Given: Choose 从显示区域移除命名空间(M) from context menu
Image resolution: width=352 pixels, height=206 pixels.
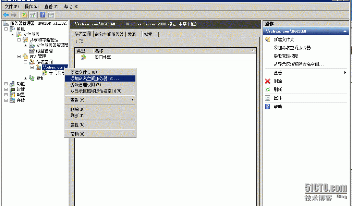Looking at the screenshot, I should point(100,91).
